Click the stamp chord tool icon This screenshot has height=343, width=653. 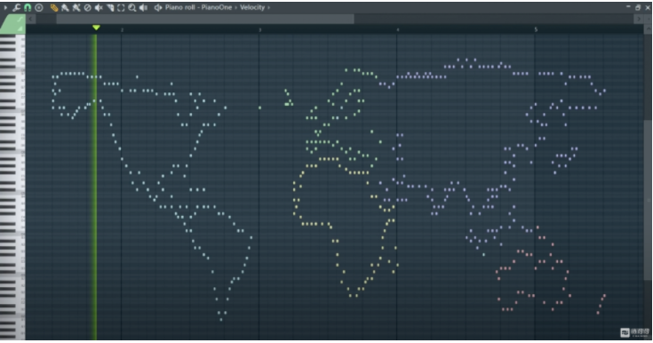[39, 7]
